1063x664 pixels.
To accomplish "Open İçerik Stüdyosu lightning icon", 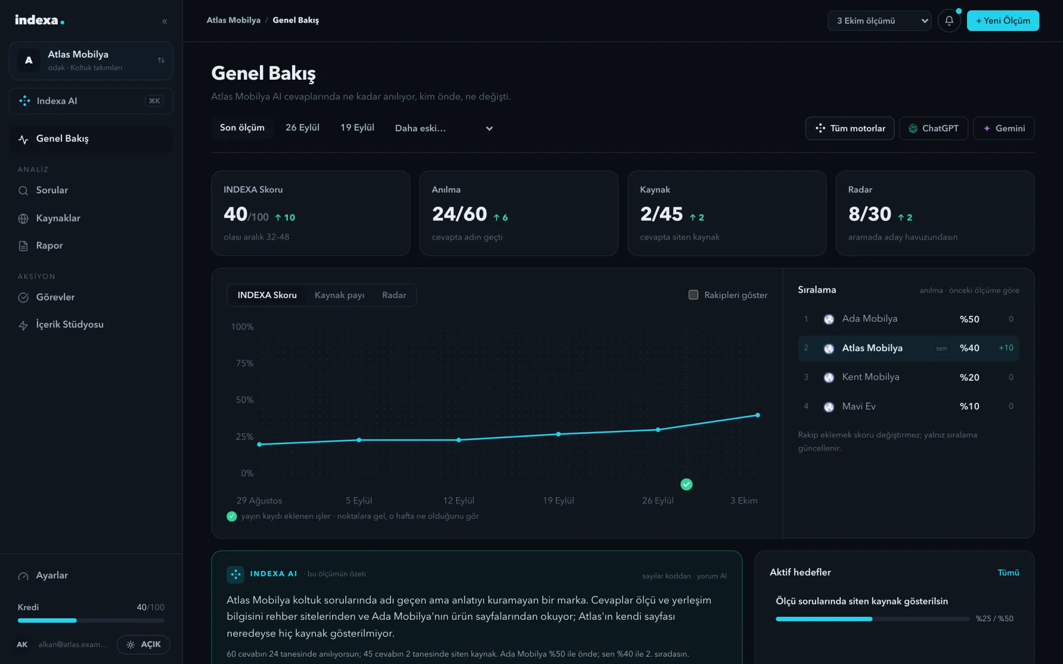I will click(23, 325).
